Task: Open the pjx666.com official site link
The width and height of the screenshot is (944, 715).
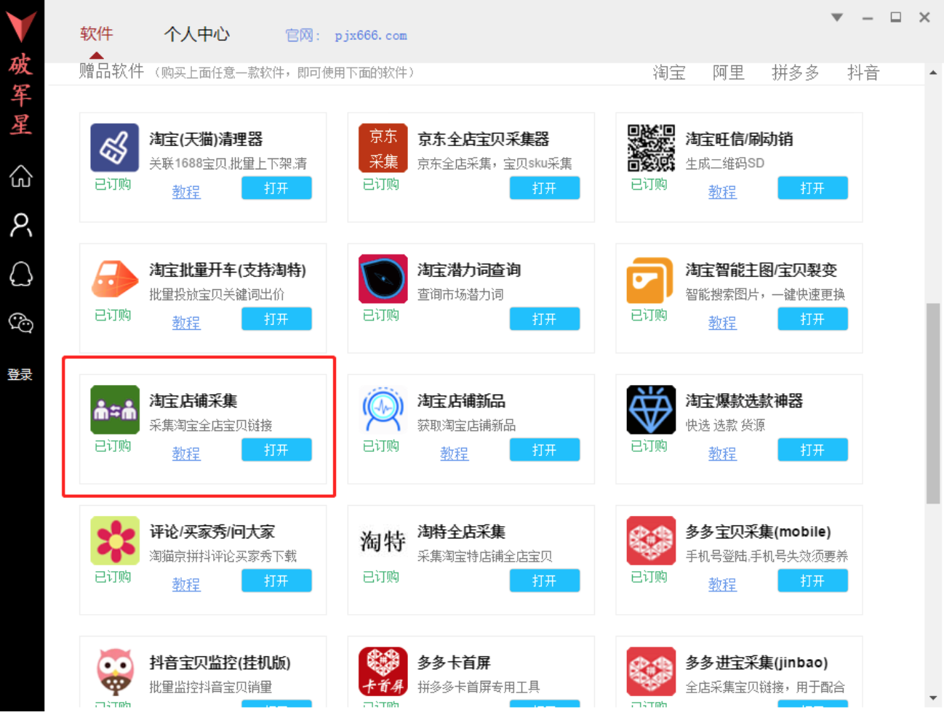Action: pos(370,36)
